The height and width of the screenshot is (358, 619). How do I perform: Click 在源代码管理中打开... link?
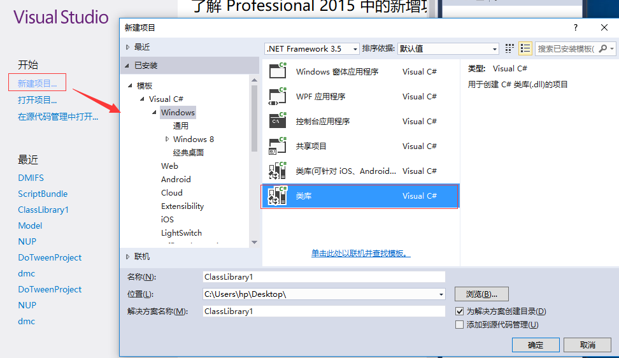click(x=58, y=117)
